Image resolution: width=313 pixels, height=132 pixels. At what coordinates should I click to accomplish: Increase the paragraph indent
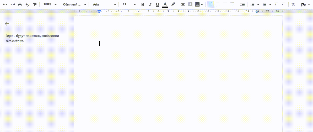pyautogui.click(x=284, y=4)
